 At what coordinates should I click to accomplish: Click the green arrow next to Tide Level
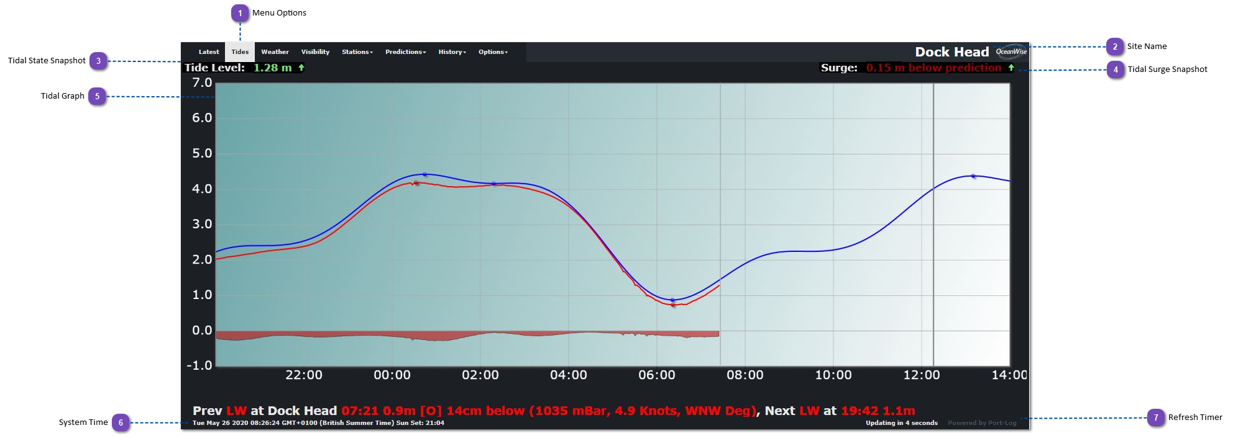[301, 68]
